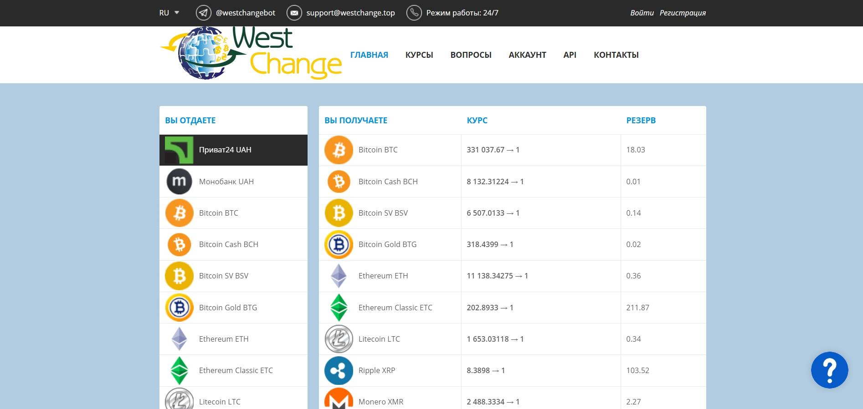Viewport: 863px width, 409px height.
Task: Click Ethereum ETH icon in give list
Action: [x=179, y=339]
